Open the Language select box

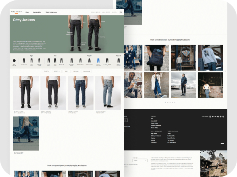(140, 161)
